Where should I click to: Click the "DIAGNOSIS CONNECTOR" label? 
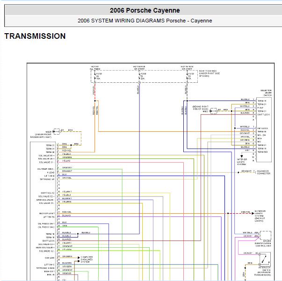point(264,172)
